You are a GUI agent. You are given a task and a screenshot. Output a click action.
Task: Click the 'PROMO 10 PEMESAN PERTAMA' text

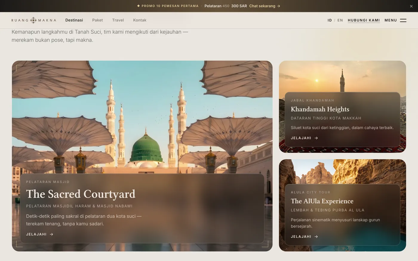click(170, 6)
